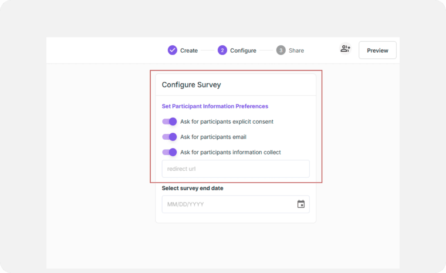Click the step 2 circle icon
Screen dimensions: 446x273
point(223,51)
